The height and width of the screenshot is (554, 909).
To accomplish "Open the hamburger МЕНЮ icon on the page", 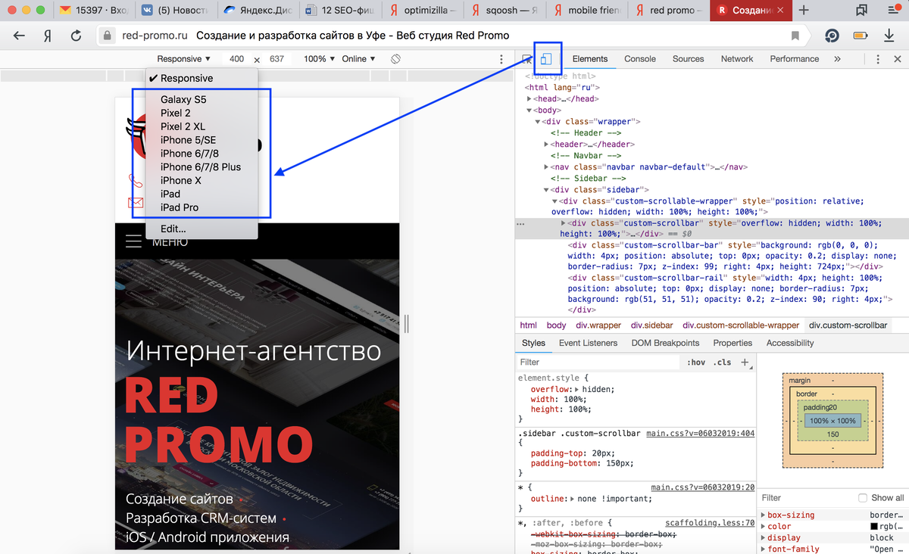I will click(133, 241).
